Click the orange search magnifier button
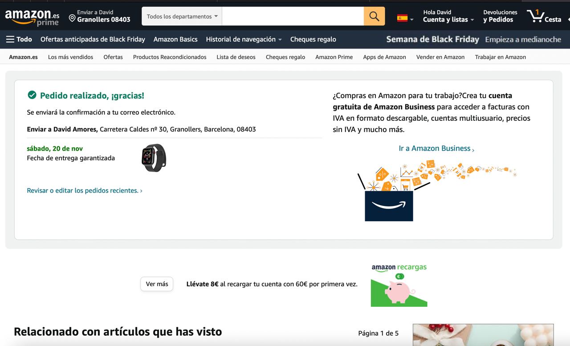 tap(374, 16)
